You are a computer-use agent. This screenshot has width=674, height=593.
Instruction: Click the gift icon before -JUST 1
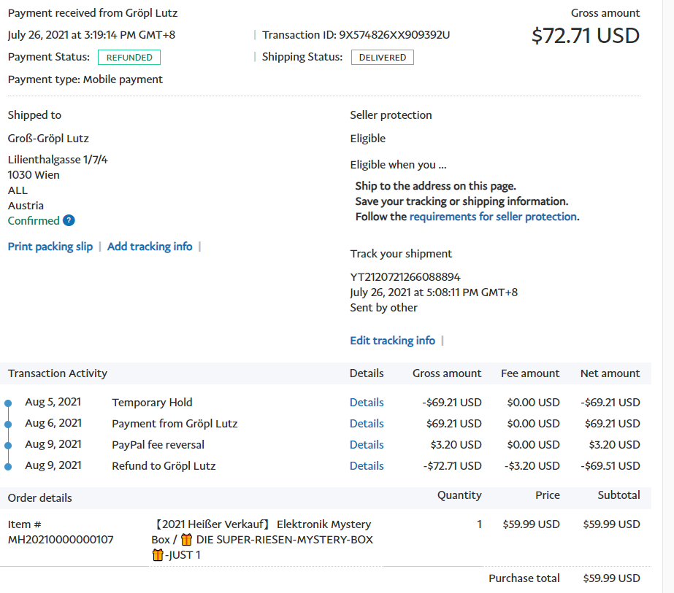158,556
